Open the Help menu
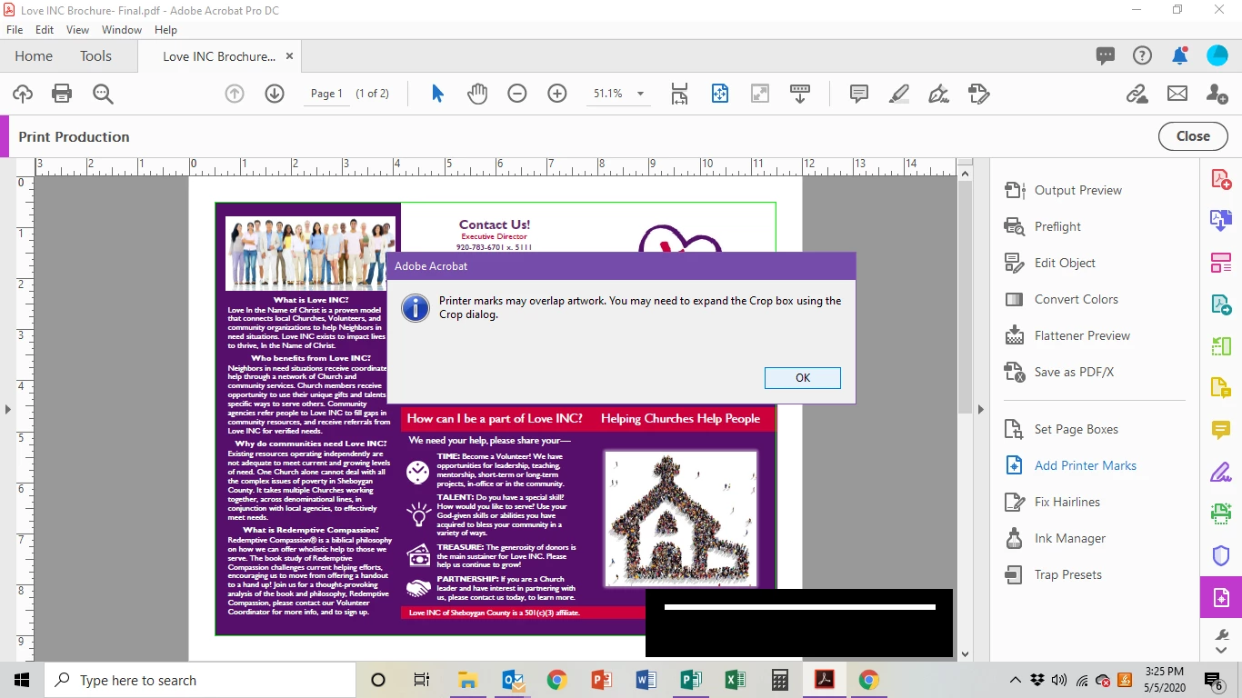This screenshot has height=698, width=1242. [165, 29]
